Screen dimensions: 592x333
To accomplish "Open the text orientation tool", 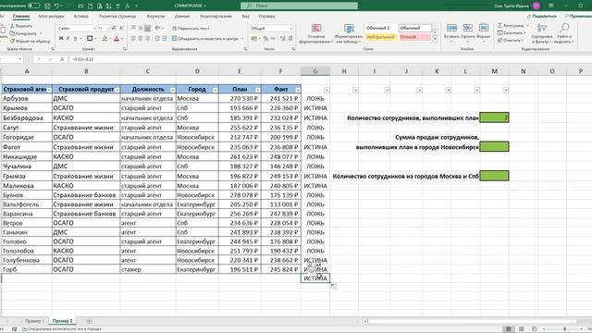I will [158, 29].
